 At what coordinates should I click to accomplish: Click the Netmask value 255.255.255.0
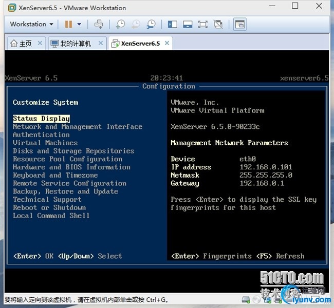pyautogui.click(x=266, y=175)
